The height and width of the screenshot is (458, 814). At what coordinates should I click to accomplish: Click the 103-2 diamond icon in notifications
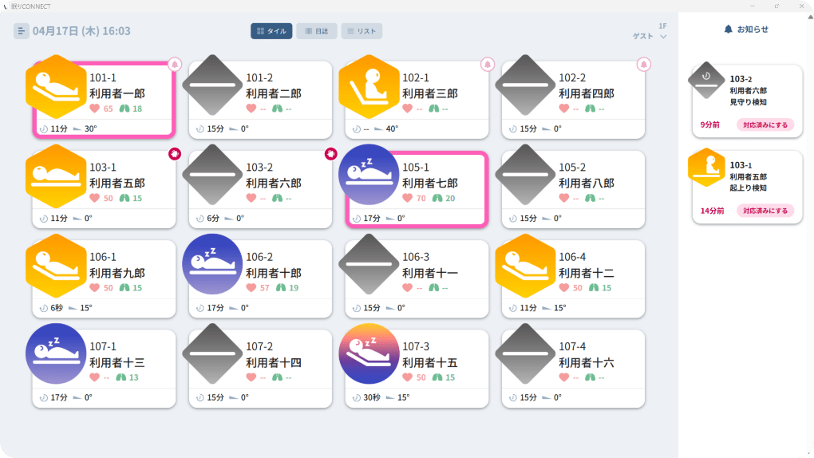click(x=706, y=81)
